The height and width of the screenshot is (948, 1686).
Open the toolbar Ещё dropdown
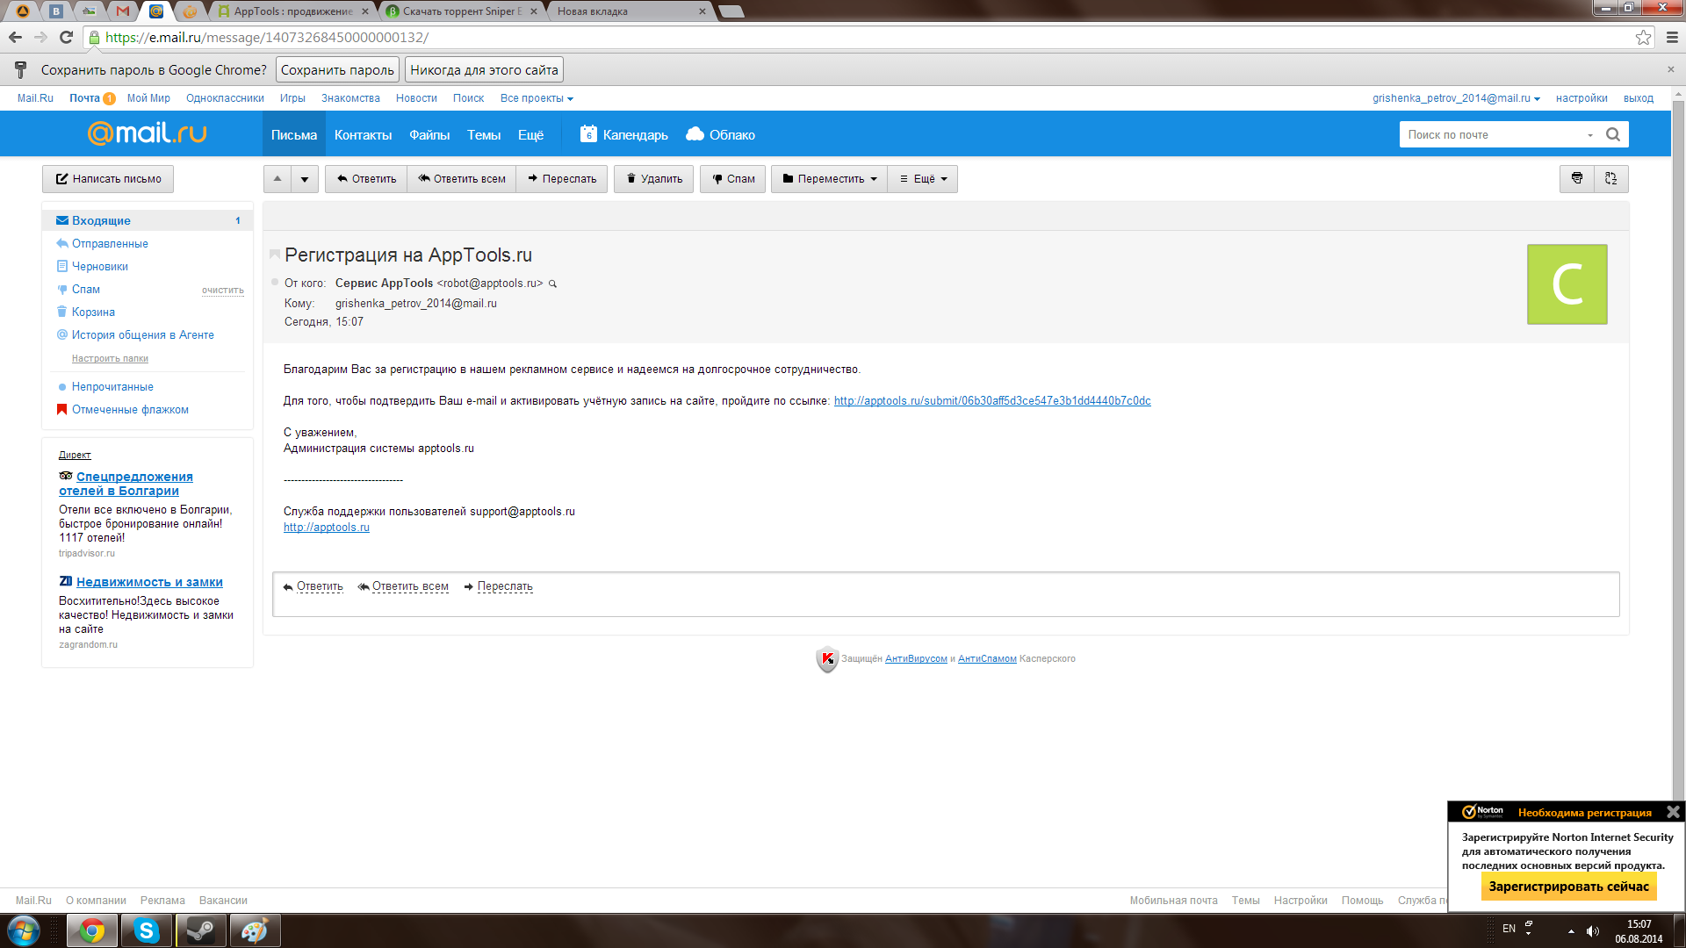[x=923, y=178]
